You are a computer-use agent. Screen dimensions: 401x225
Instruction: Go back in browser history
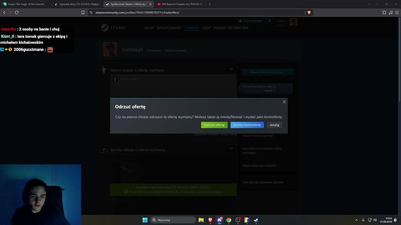[4, 12]
